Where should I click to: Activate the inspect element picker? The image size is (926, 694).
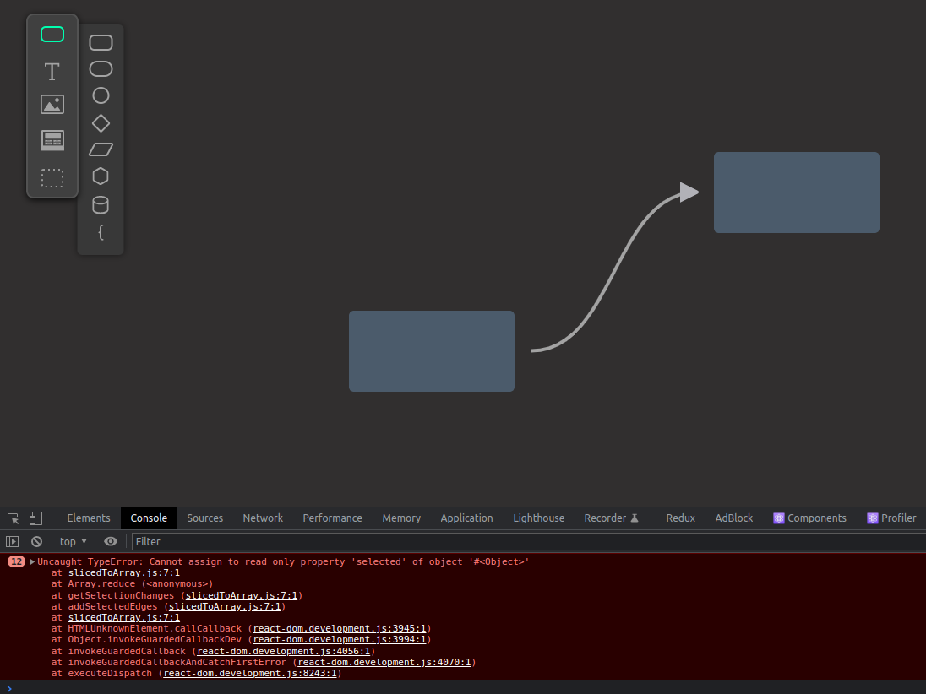[x=13, y=518]
